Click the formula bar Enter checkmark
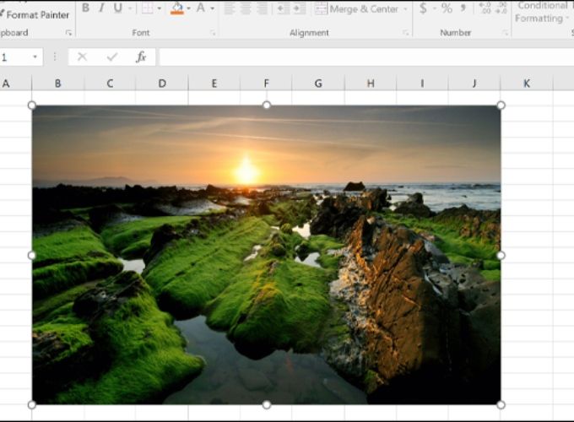Image resolution: width=574 pixels, height=422 pixels. [112, 57]
